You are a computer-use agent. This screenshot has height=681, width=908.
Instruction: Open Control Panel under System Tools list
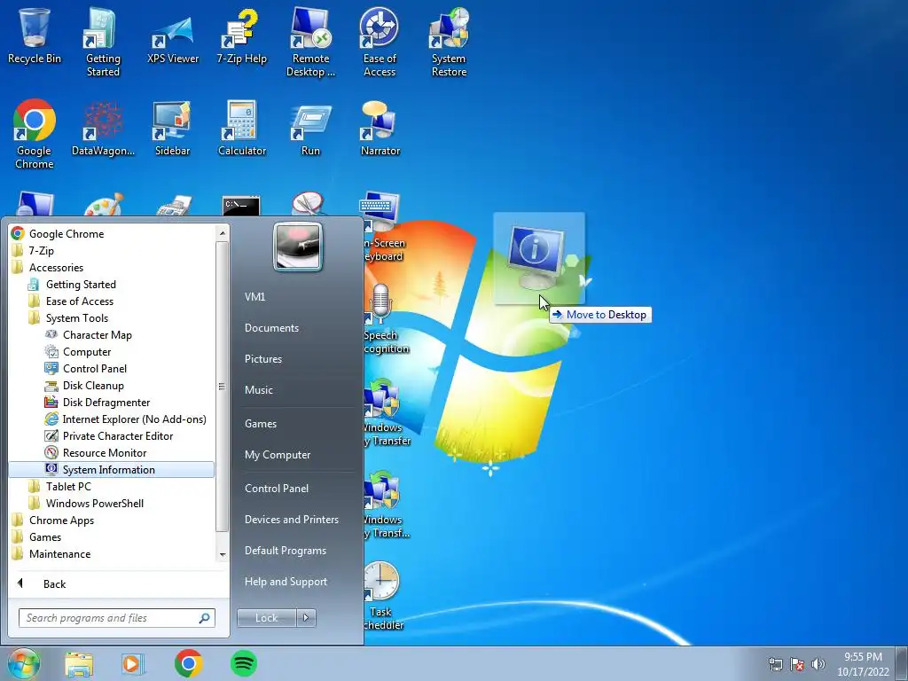pyautogui.click(x=95, y=368)
